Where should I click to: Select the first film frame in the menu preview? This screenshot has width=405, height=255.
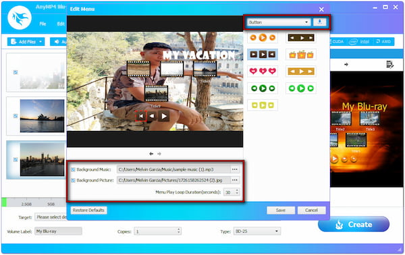pos(138,69)
